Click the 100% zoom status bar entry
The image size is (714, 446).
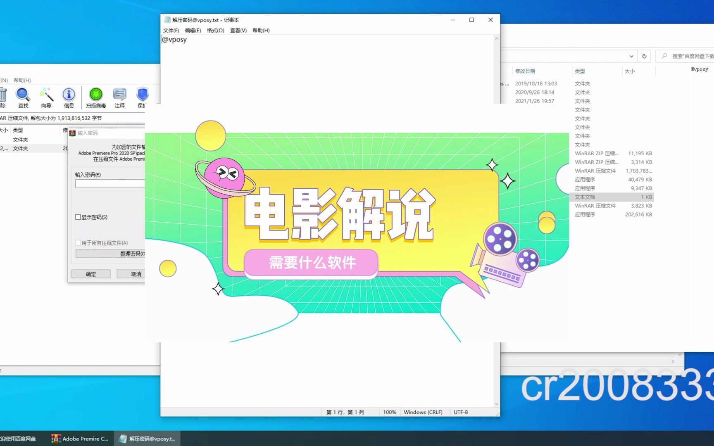(389, 412)
